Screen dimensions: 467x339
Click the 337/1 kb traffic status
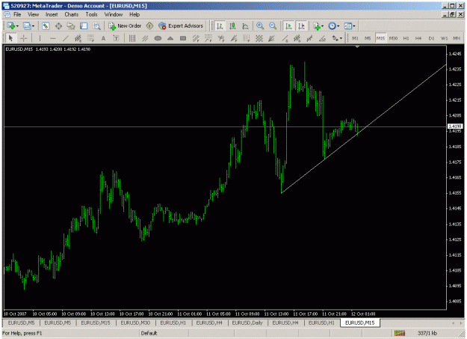tap(427, 333)
